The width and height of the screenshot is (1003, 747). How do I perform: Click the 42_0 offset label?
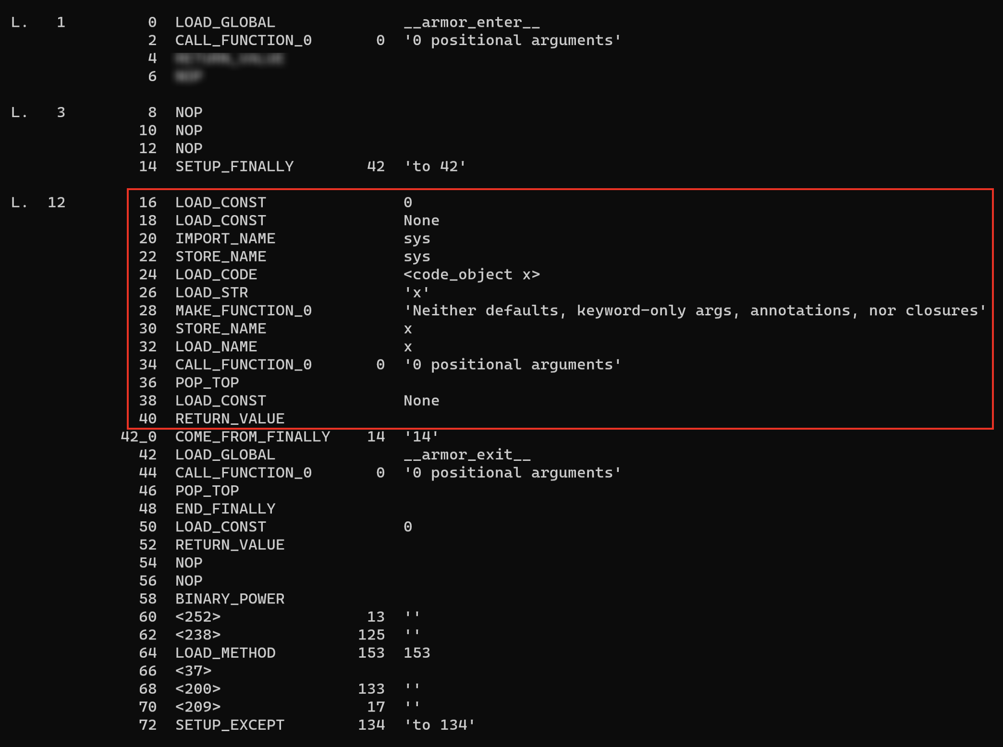tap(138, 437)
